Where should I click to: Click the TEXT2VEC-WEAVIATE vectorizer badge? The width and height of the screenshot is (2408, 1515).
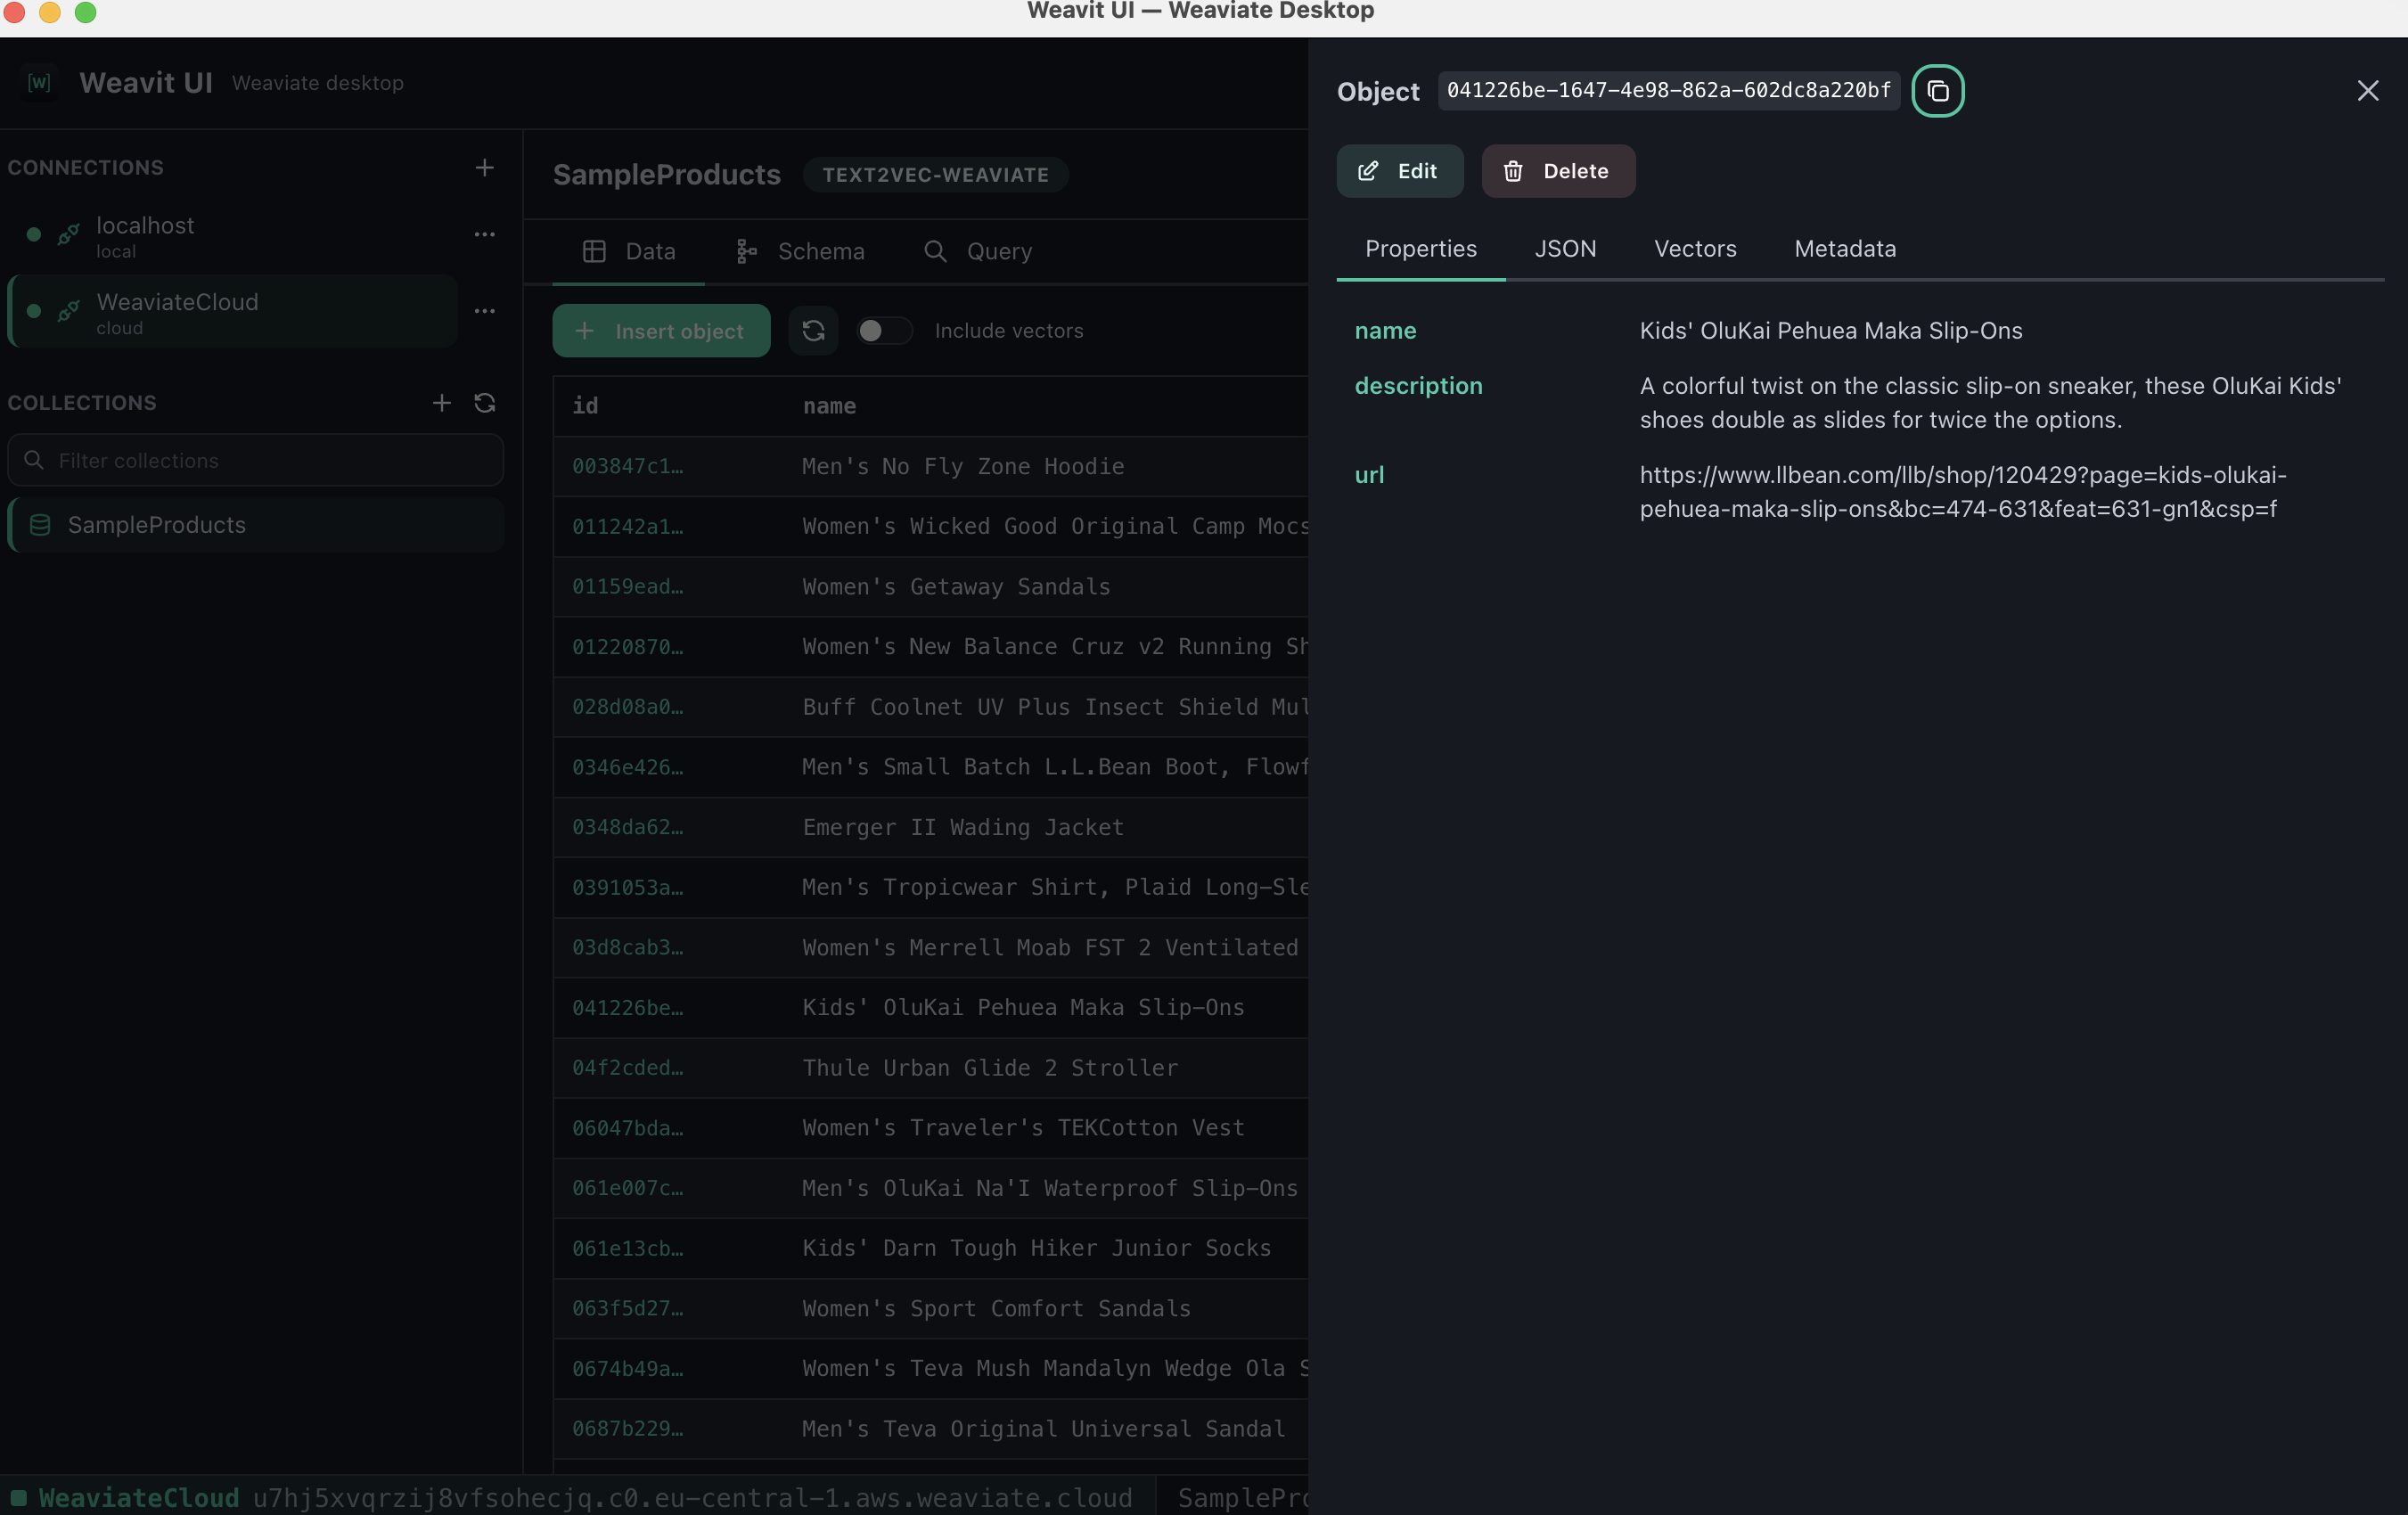[935, 175]
